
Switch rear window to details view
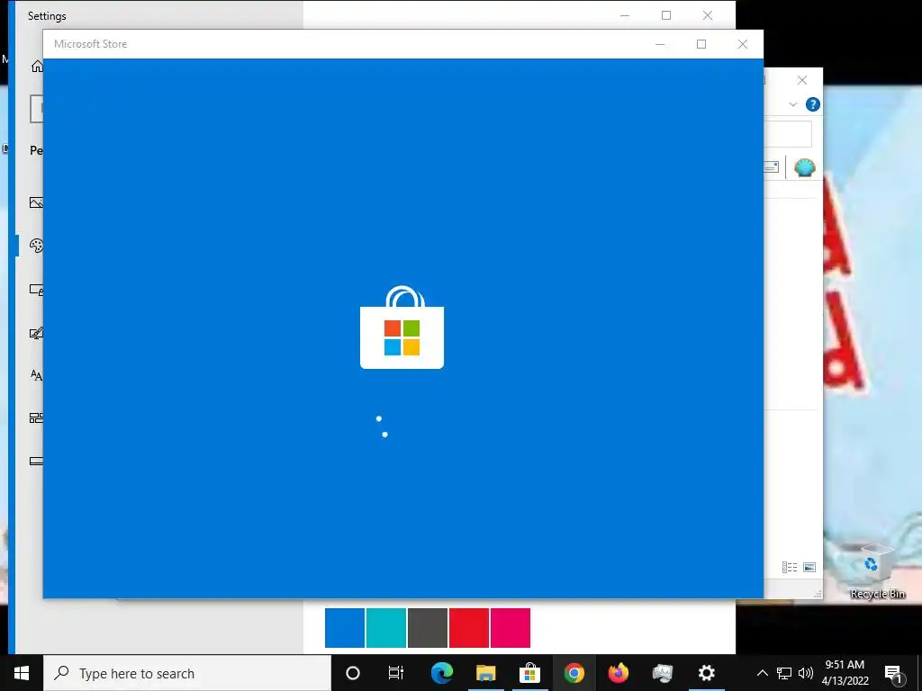790,567
